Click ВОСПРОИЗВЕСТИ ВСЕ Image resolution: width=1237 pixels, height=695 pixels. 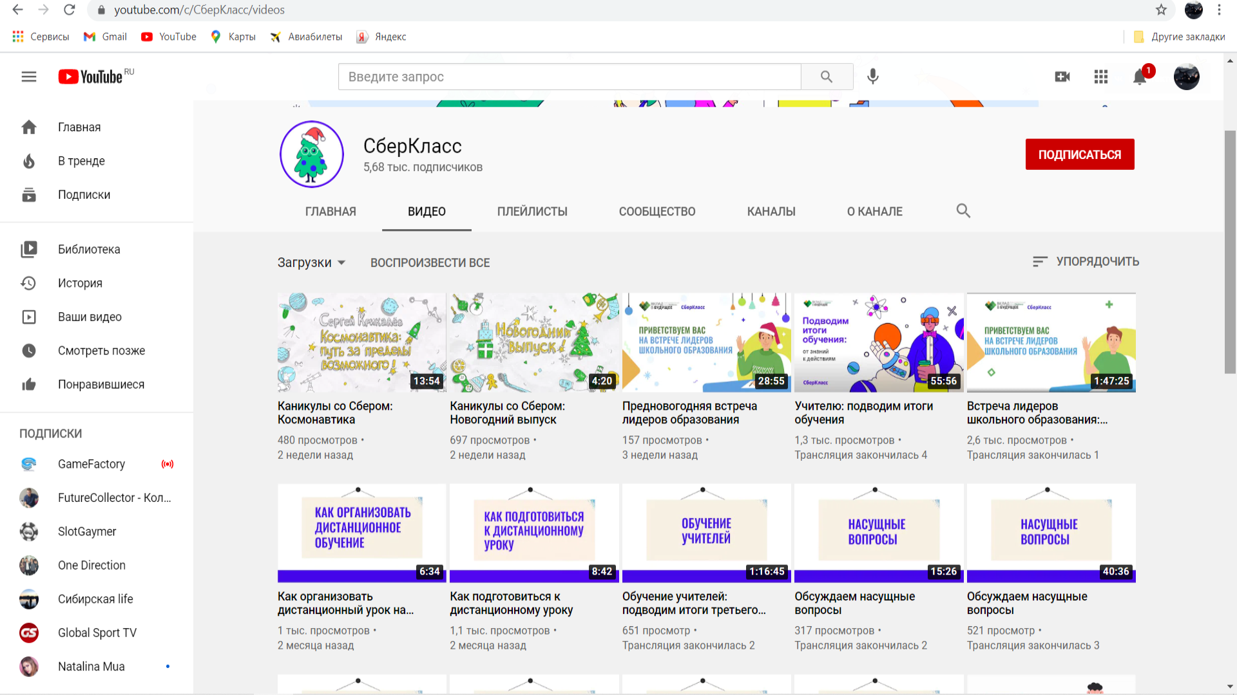430,263
